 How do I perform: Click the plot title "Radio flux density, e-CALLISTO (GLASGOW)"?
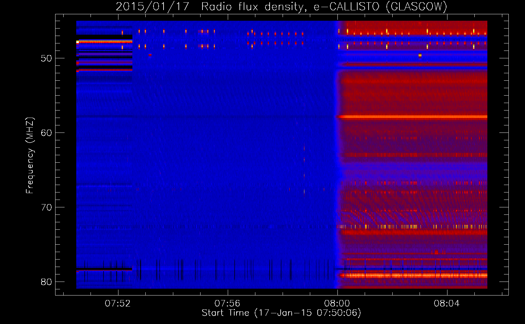click(324, 7)
